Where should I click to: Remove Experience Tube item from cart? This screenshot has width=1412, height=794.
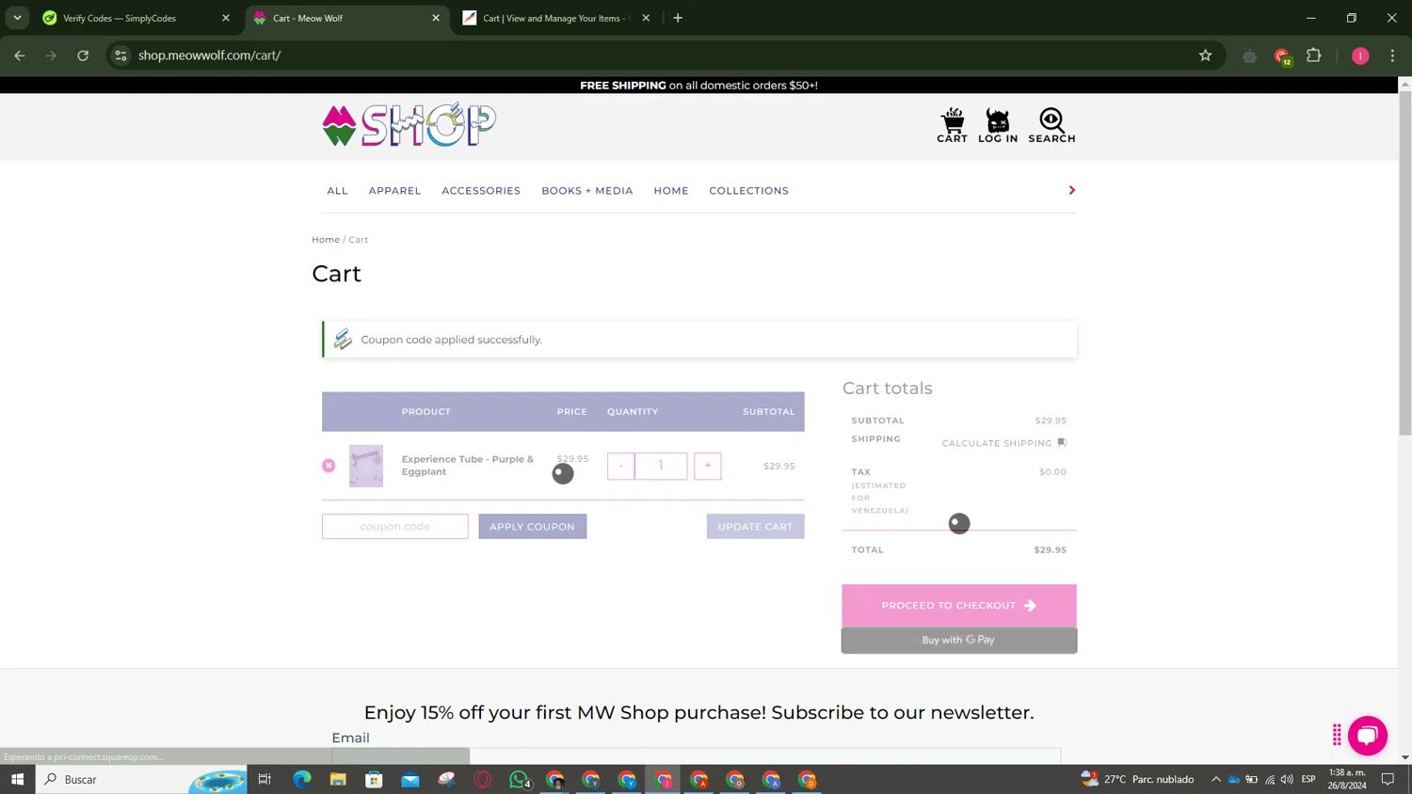coord(329,466)
